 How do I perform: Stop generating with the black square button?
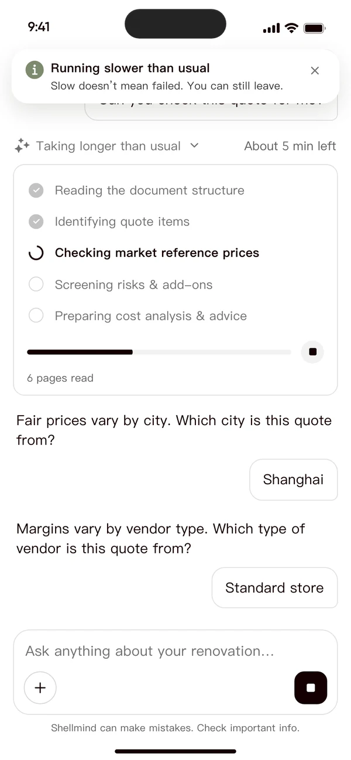[311, 687]
